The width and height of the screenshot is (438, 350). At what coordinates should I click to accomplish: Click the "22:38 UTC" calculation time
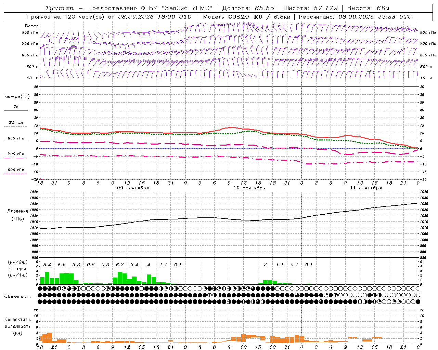pyautogui.click(x=394, y=16)
